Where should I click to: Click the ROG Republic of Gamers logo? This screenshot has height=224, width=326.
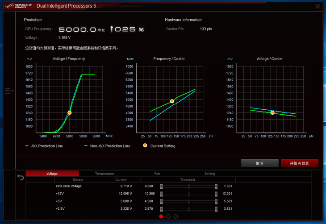click(18, 6)
